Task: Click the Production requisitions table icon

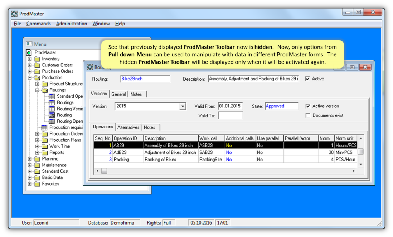Action: pyautogui.click(x=44, y=127)
